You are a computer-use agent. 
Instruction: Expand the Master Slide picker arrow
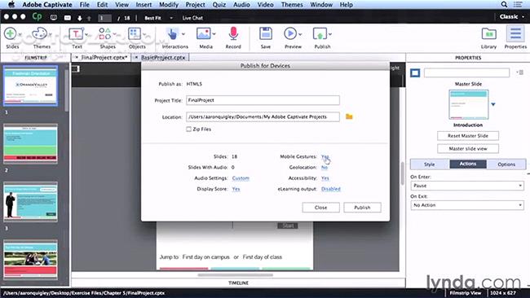(493, 104)
